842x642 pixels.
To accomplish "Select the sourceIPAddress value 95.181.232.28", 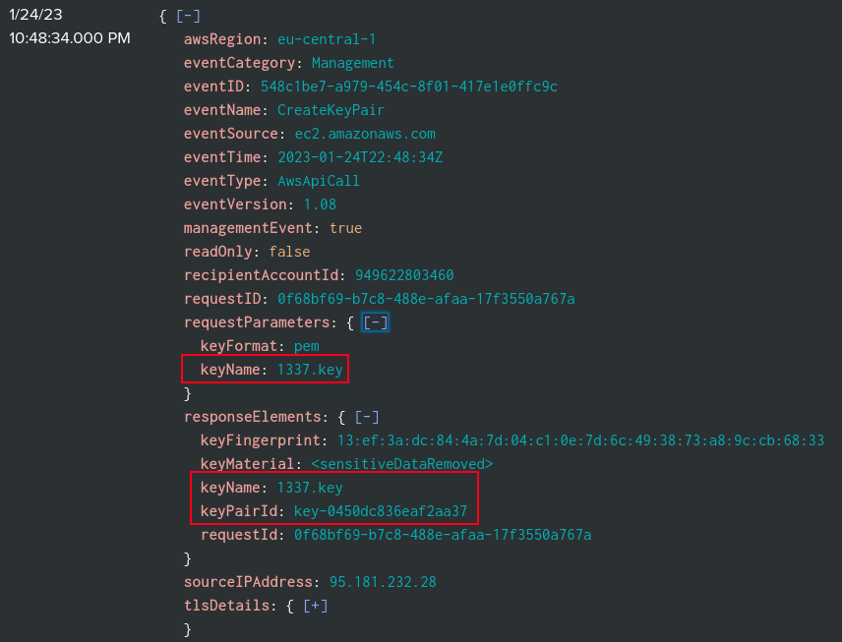I will 384,582.
